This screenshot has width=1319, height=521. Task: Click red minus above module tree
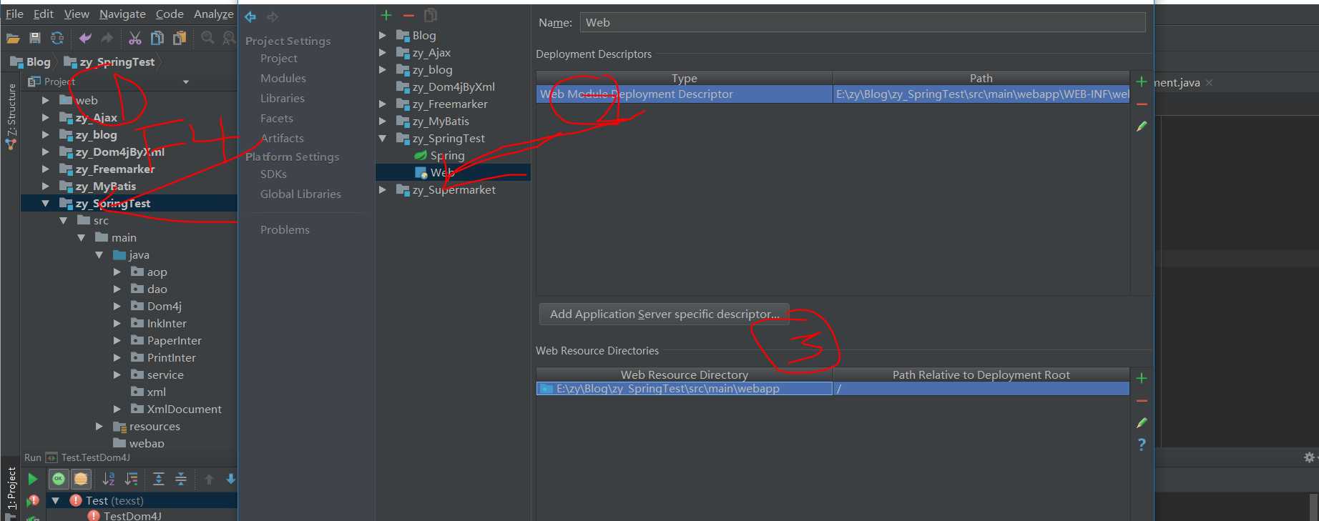coord(408,15)
